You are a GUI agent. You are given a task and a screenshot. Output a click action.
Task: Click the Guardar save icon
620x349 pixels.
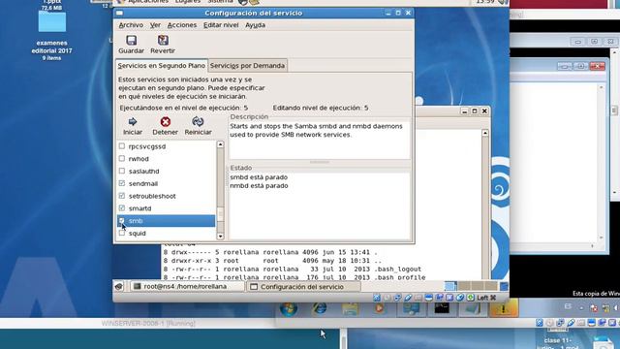(x=132, y=41)
